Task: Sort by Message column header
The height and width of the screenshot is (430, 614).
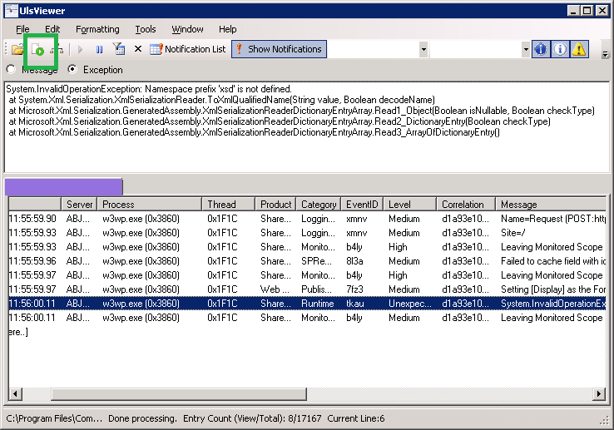Action: click(x=551, y=205)
